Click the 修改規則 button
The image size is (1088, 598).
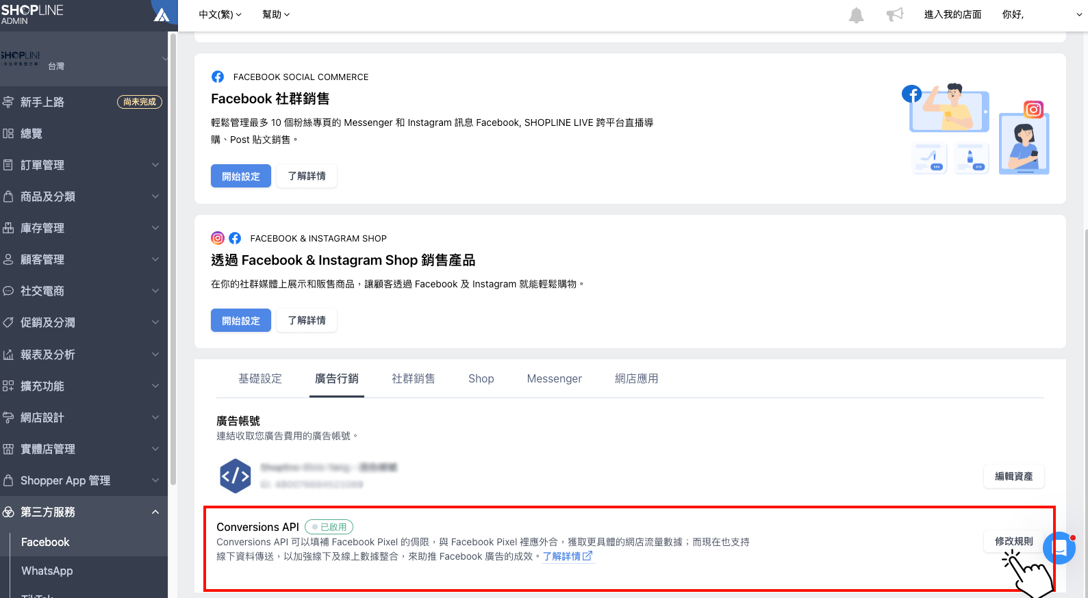1014,541
